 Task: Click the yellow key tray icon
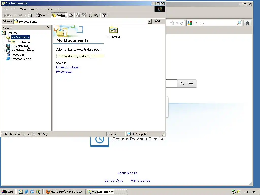click(x=238, y=192)
